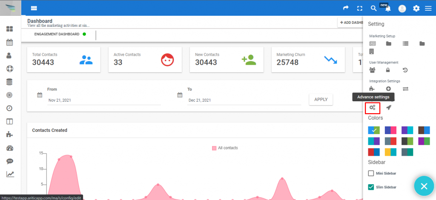This screenshot has width=436, height=200.
Task: Open the user avatar profile menu
Action: [402, 9]
